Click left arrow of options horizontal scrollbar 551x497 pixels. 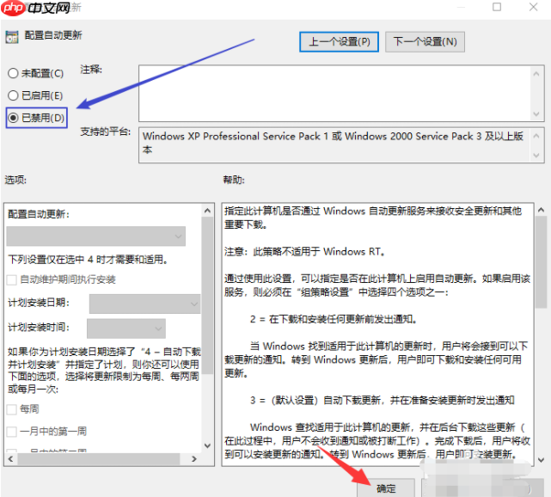(x=10, y=459)
